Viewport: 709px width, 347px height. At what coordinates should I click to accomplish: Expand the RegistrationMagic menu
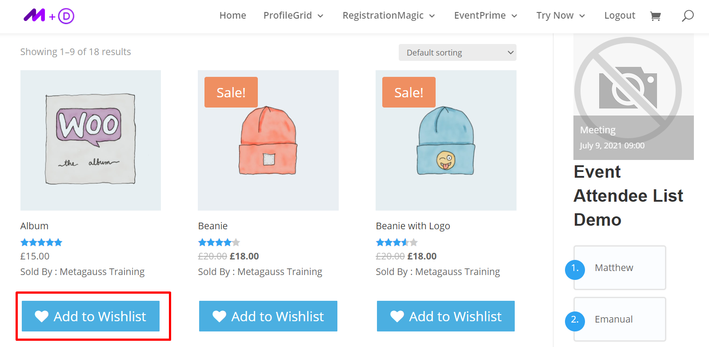click(389, 16)
